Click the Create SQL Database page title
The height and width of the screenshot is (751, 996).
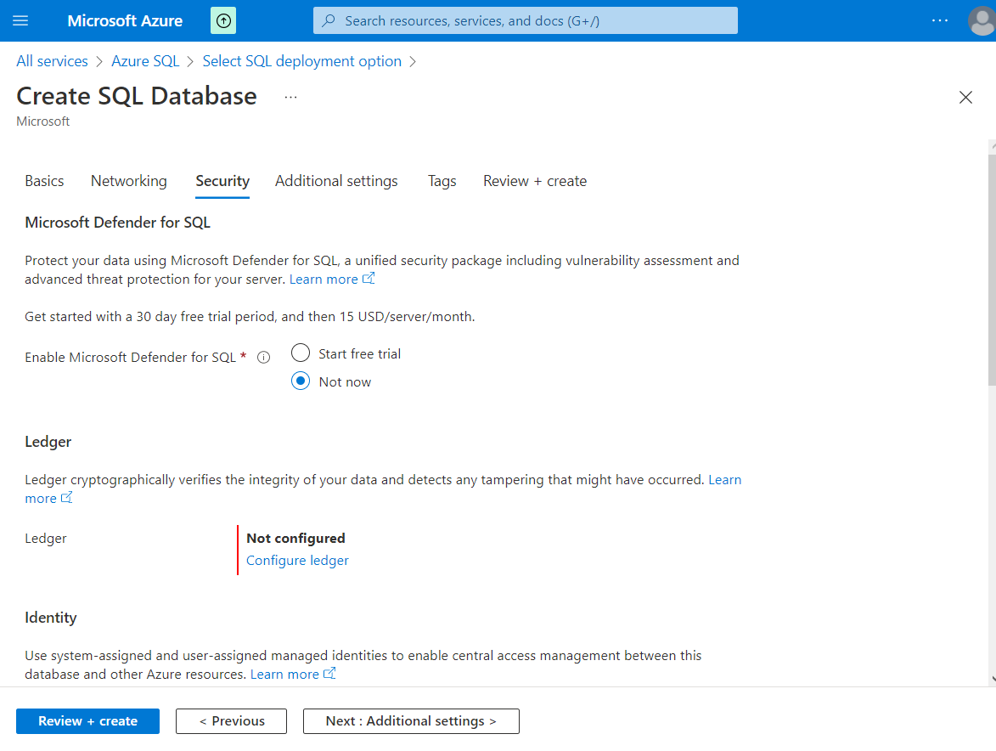pos(137,96)
